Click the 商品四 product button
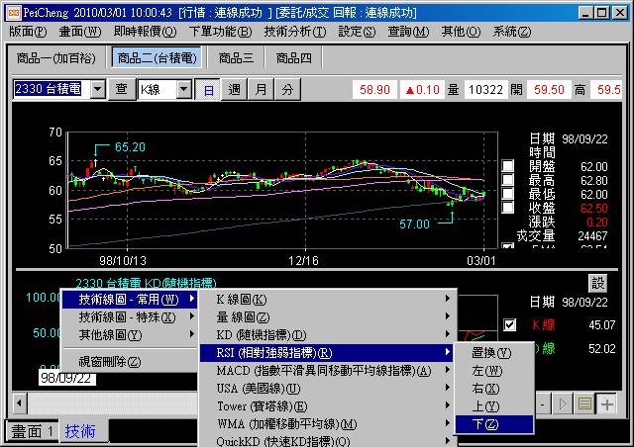This screenshot has height=447, width=634. [x=293, y=57]
